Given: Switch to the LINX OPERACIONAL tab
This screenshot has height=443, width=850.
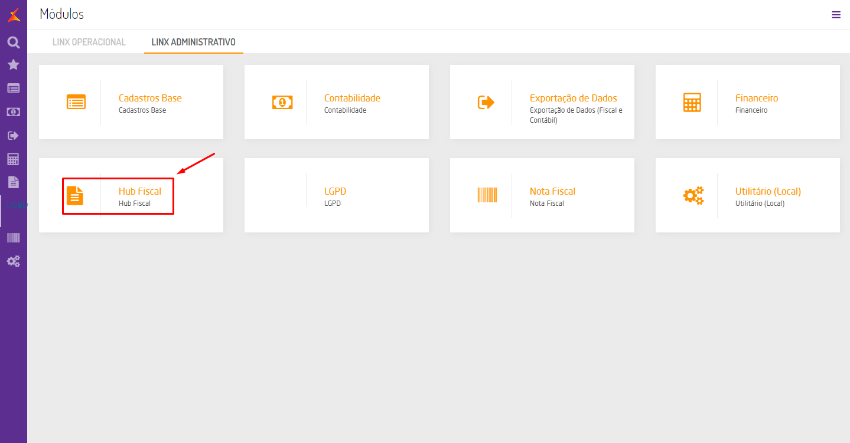Looking at the screenshot, I should click(x=89, y=42).
